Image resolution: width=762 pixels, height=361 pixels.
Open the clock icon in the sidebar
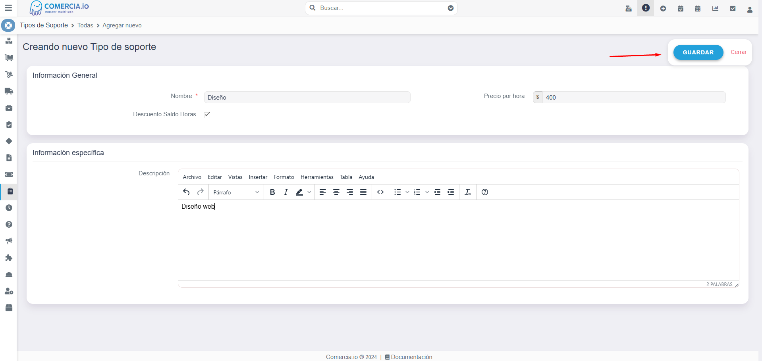point(9,208)
